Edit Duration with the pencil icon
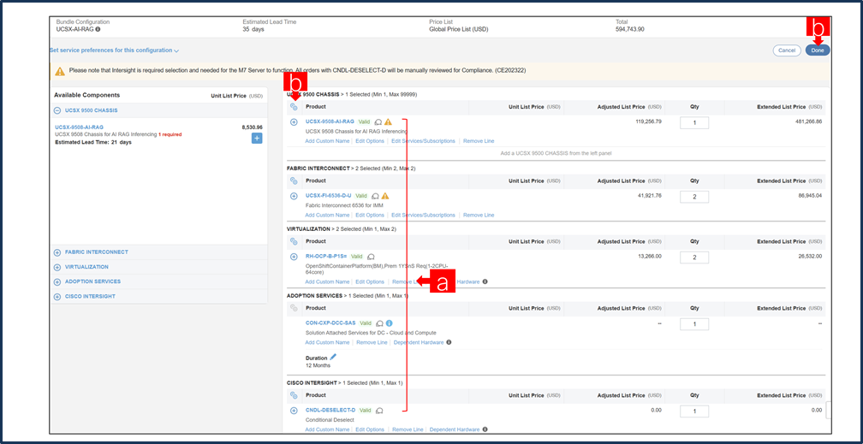This screenshot has height=444, width=863. point(333,357)
